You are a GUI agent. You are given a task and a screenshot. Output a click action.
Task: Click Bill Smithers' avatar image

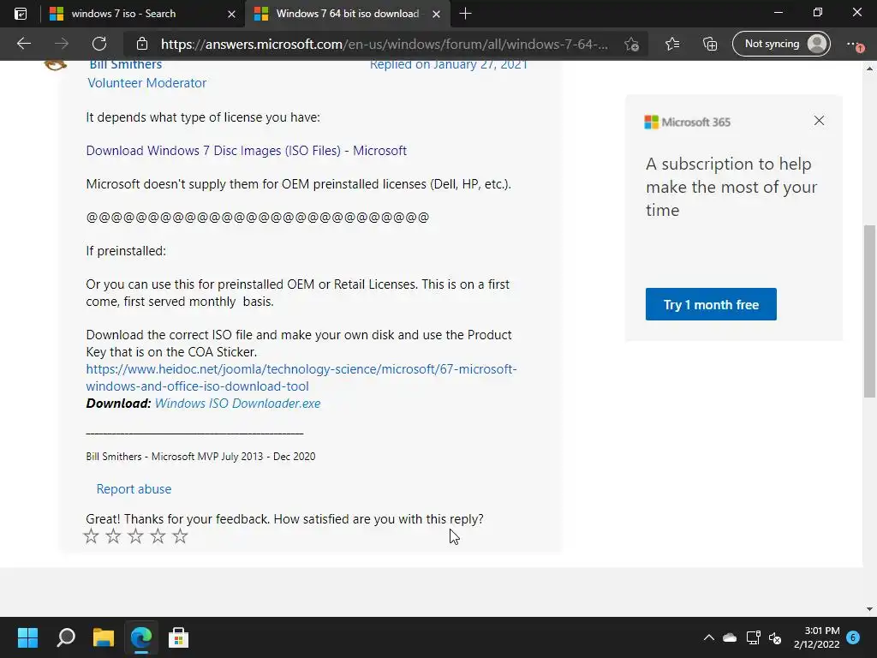[x=56, y=65]
